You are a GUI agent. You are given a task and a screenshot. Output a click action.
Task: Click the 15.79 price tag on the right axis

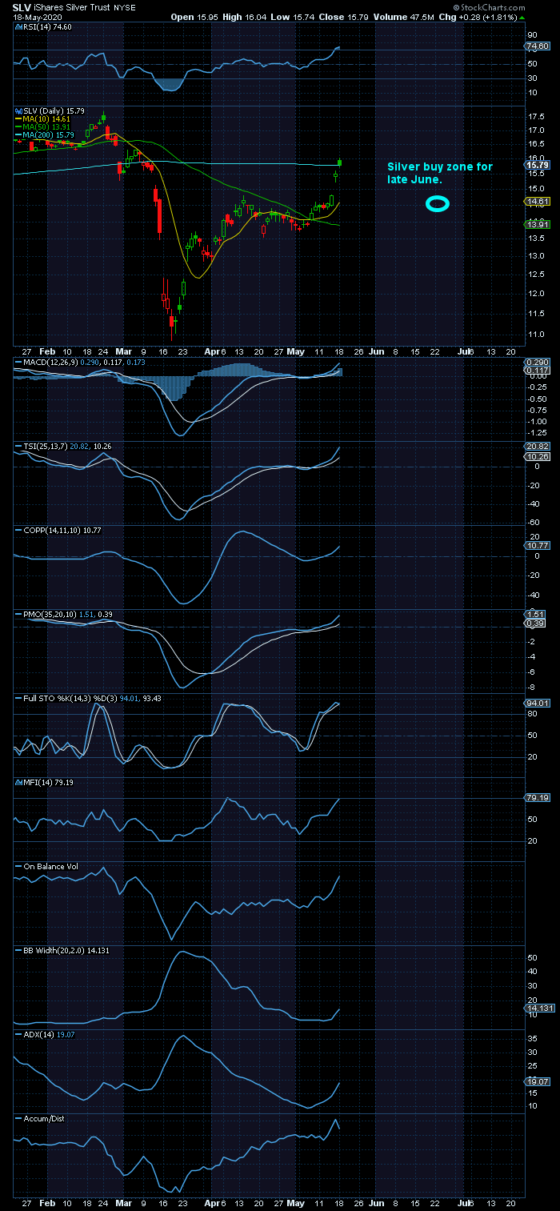click(x=537, y=165)
